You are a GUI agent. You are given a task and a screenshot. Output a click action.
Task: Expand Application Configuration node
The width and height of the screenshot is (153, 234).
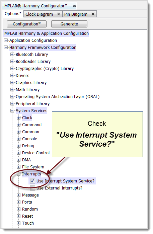[x=6, y=40]
